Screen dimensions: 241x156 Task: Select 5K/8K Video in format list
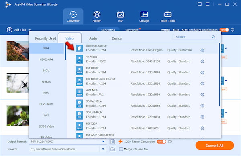(x=46, y=126)
